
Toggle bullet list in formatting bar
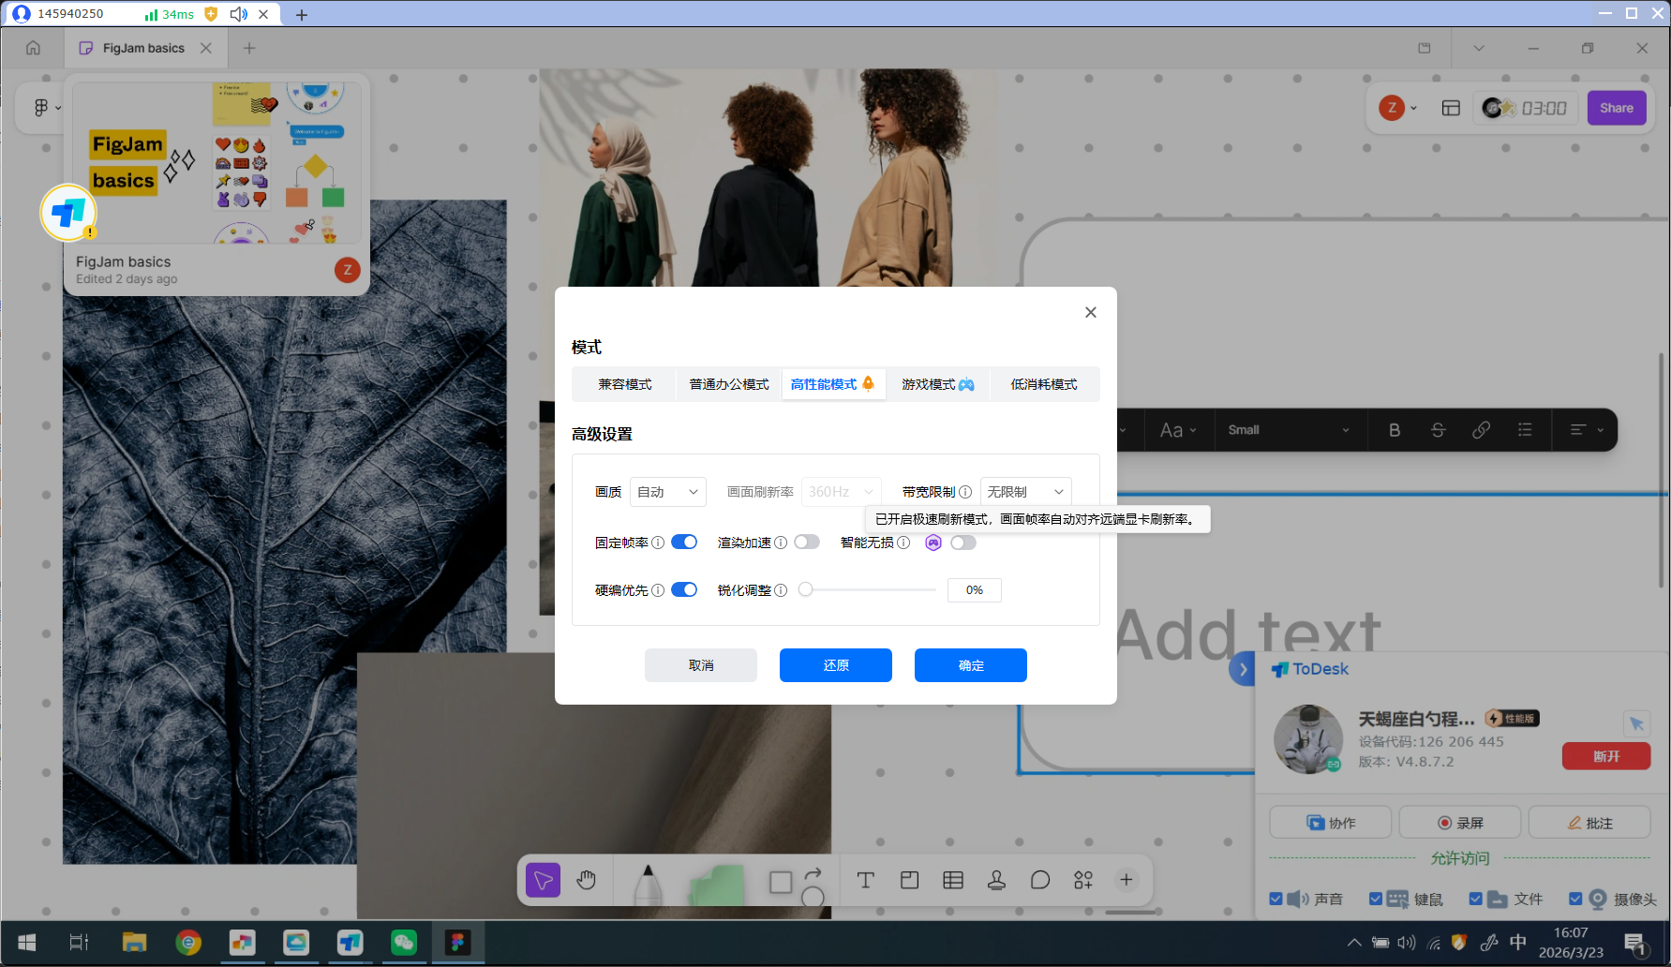pyautogui.click(x=1525, y=430)
